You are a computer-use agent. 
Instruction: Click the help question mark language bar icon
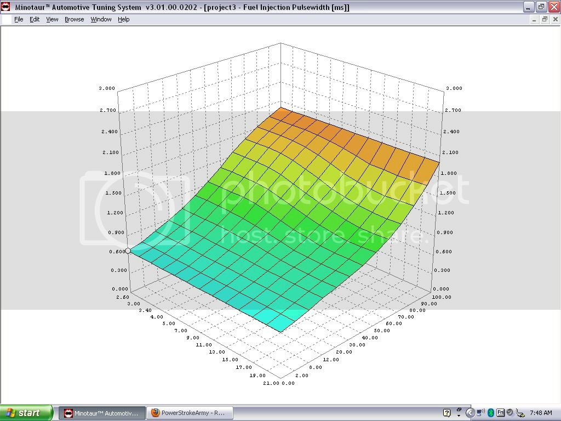(447, 413)
